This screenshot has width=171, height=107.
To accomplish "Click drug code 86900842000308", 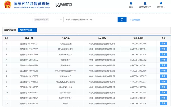I will pos(138,87).
